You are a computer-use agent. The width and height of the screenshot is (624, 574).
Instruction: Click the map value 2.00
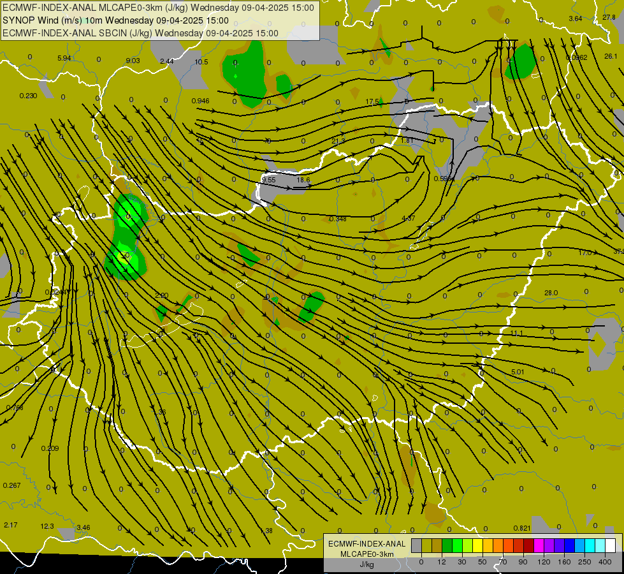161,295
